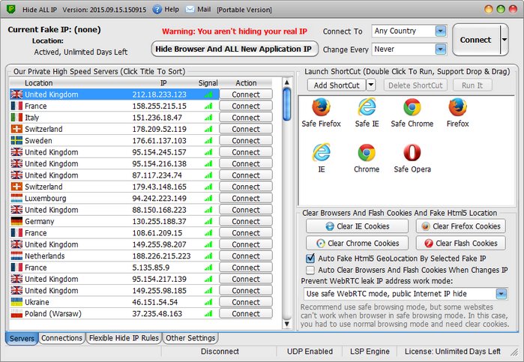Click Disconnect in the status bar
The height and width of the screenshot is (362, 524).
coord(220,352)
